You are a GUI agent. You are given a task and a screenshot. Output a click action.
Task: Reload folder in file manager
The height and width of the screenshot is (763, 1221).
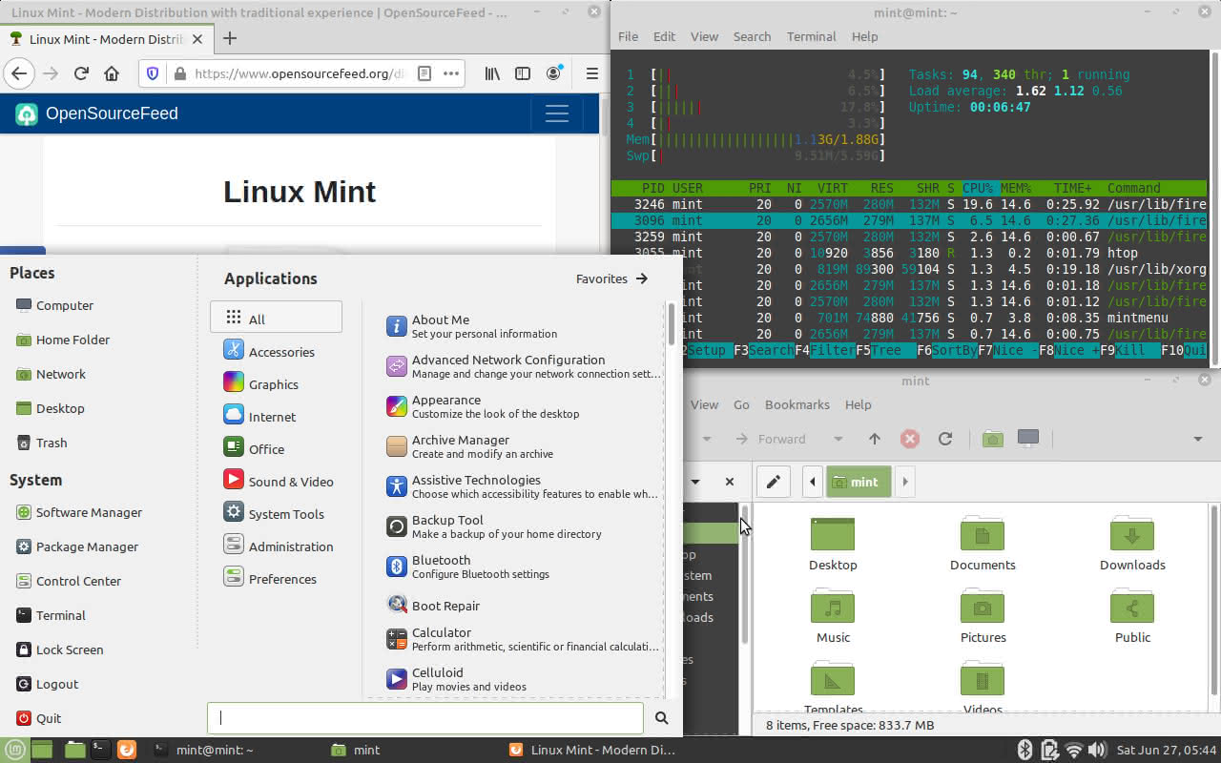click(x=945, y=439)
